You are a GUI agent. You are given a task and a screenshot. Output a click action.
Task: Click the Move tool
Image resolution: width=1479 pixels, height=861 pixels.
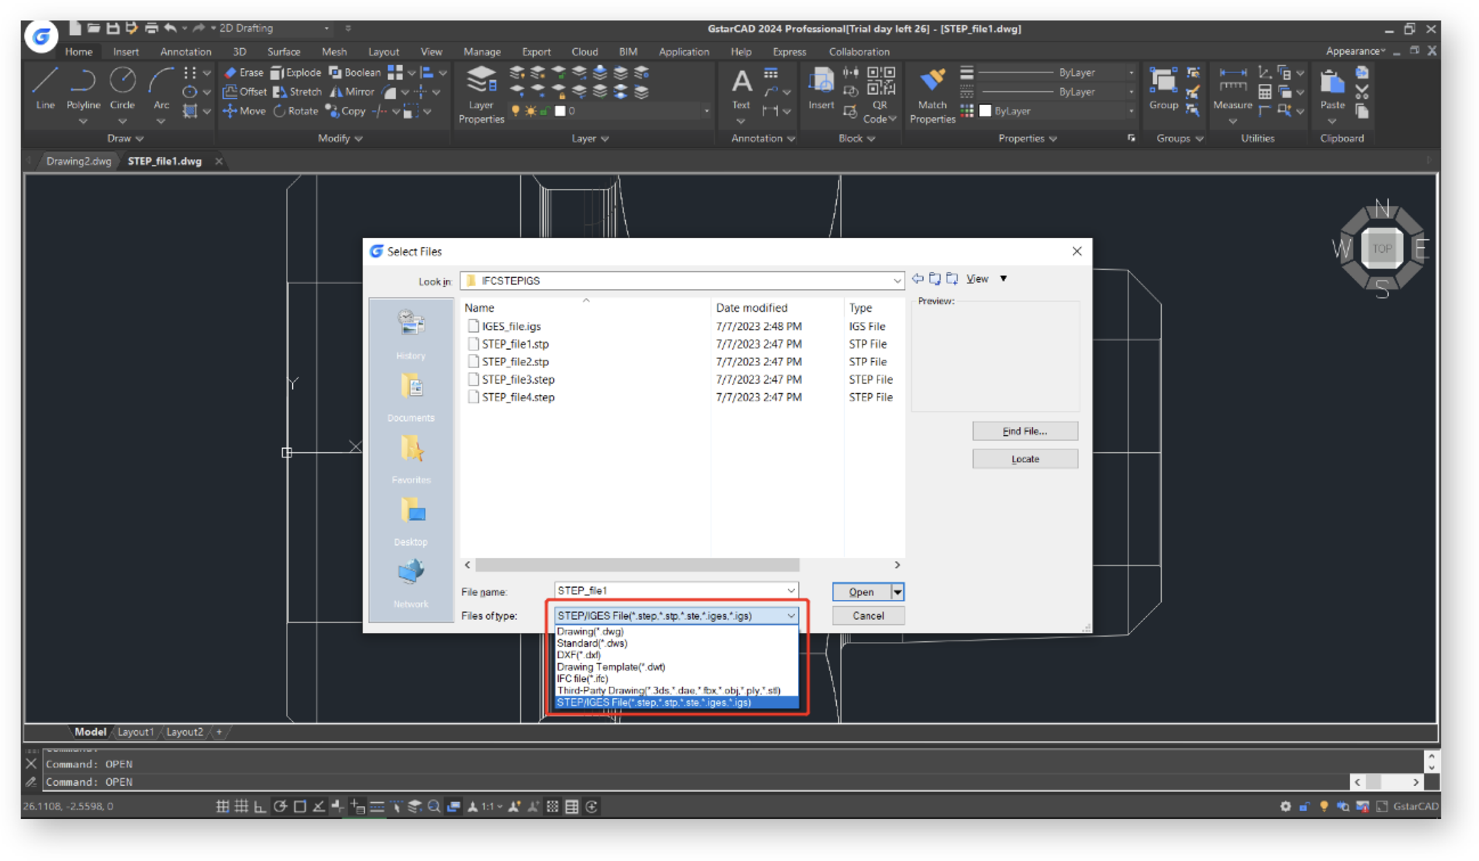pos(244,111)
